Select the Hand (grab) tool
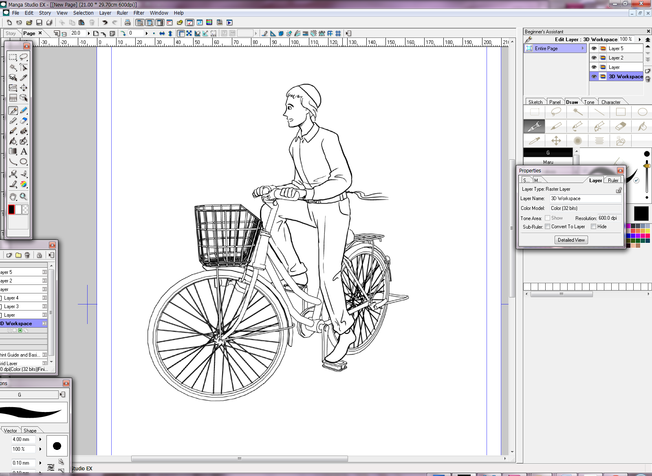Image resolution: width=652 pixels, height=476 pixels. coord(13,197)
